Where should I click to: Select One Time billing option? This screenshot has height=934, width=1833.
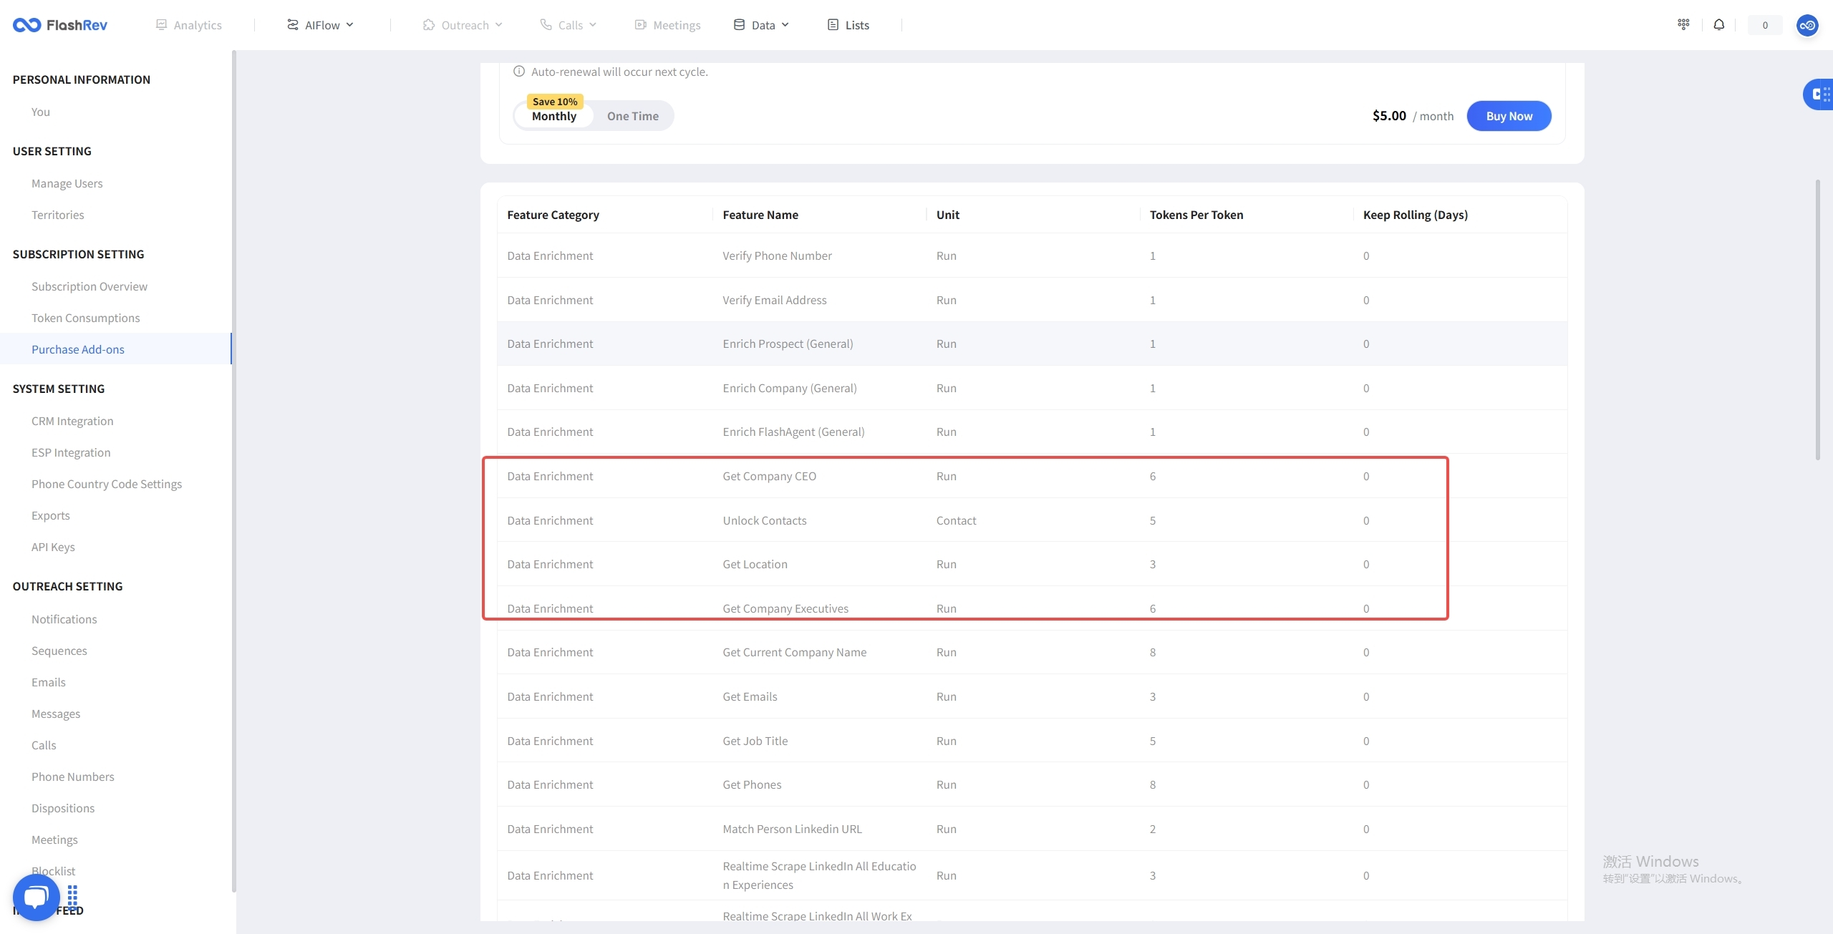[633, 116]
